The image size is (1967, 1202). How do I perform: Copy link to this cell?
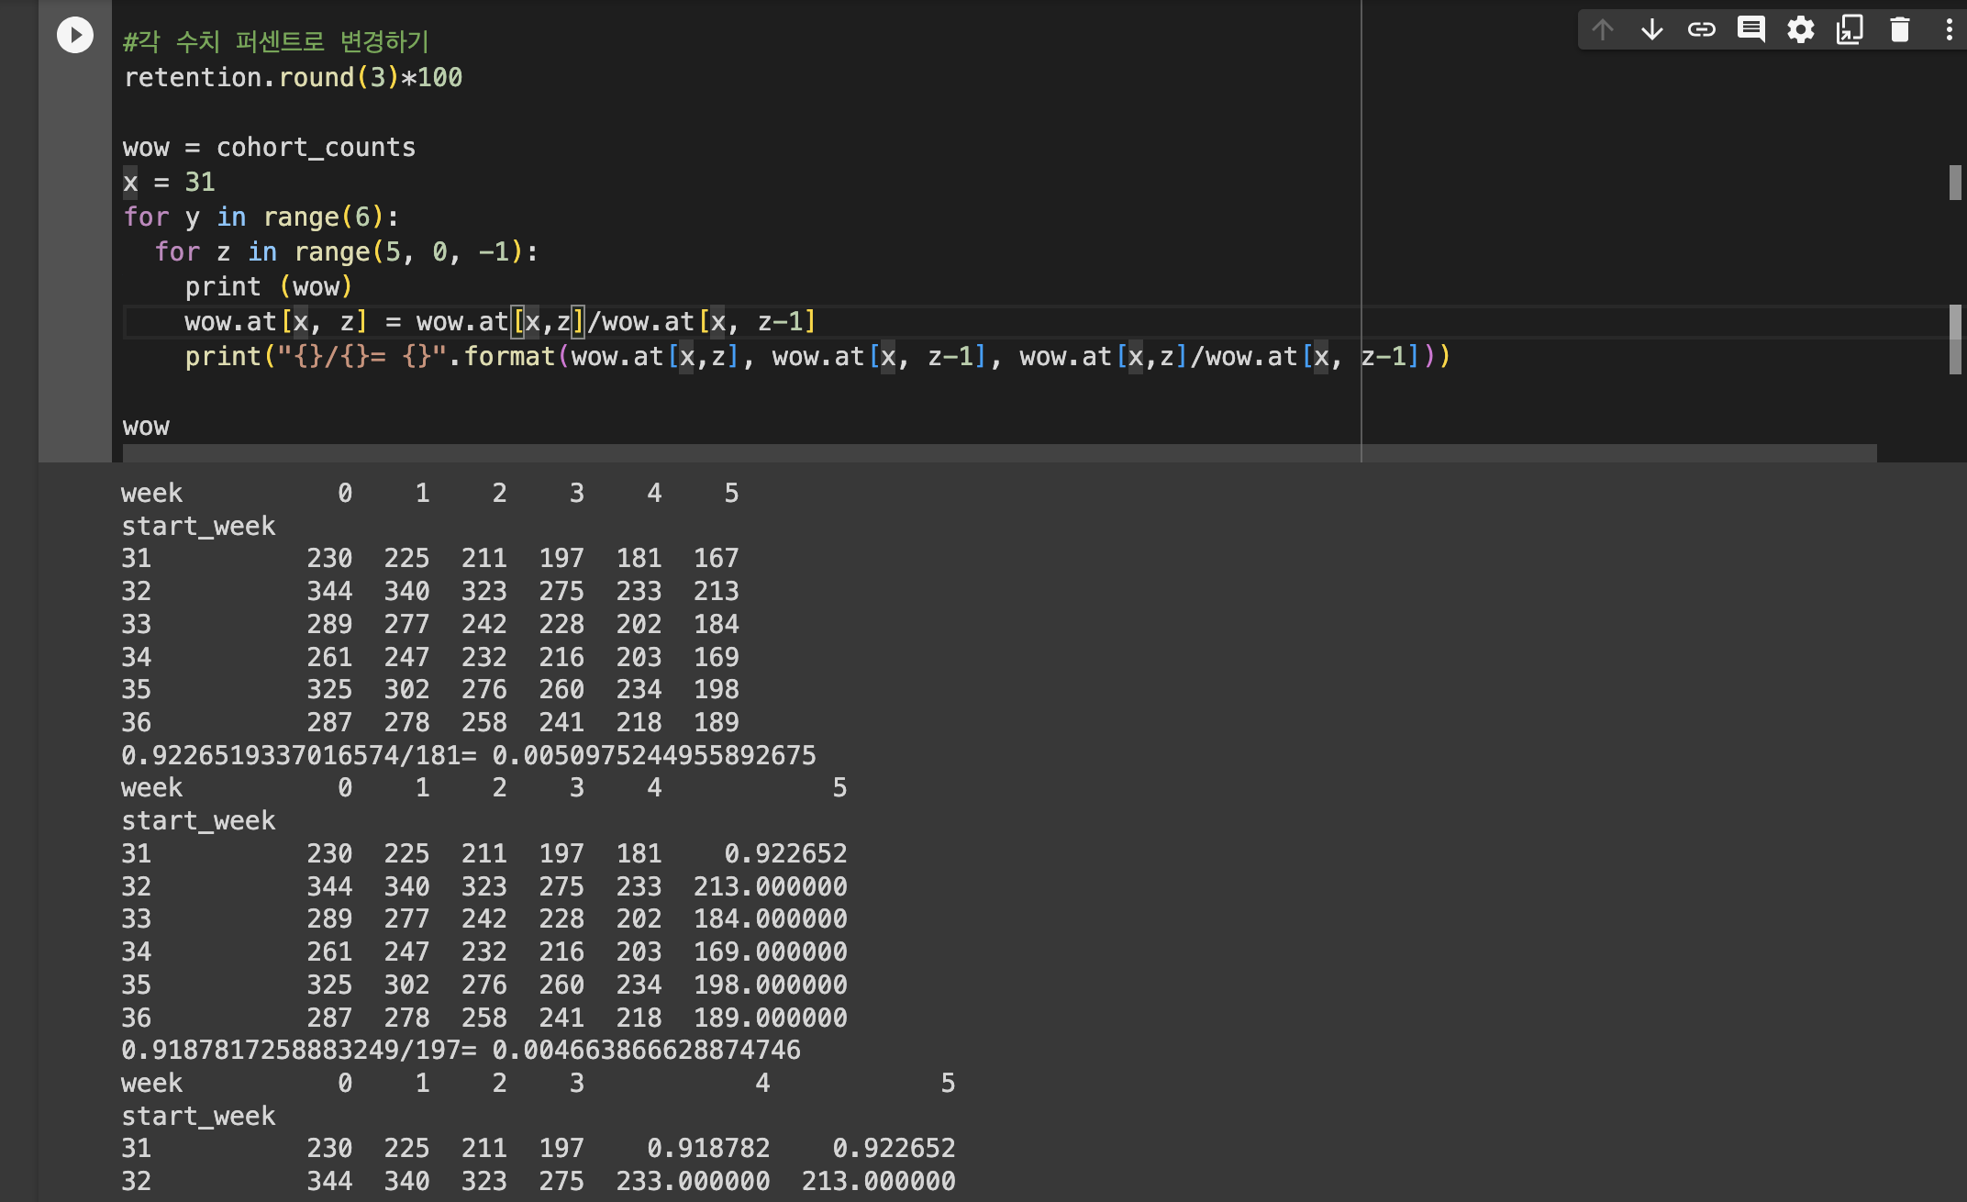coord(1702,30)
